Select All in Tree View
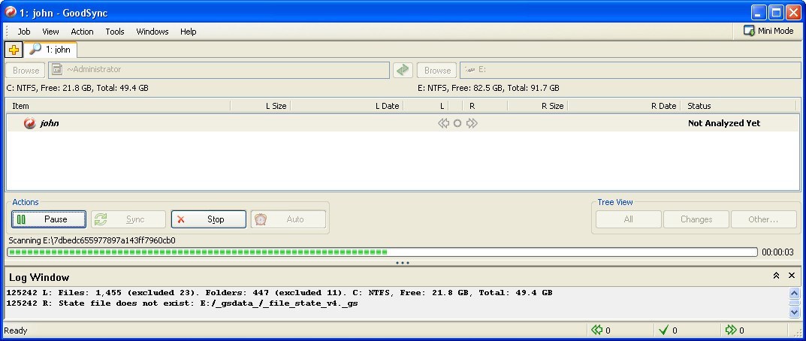Image resolution: width=806 pixels, height=341 pixels. (629, 219)
